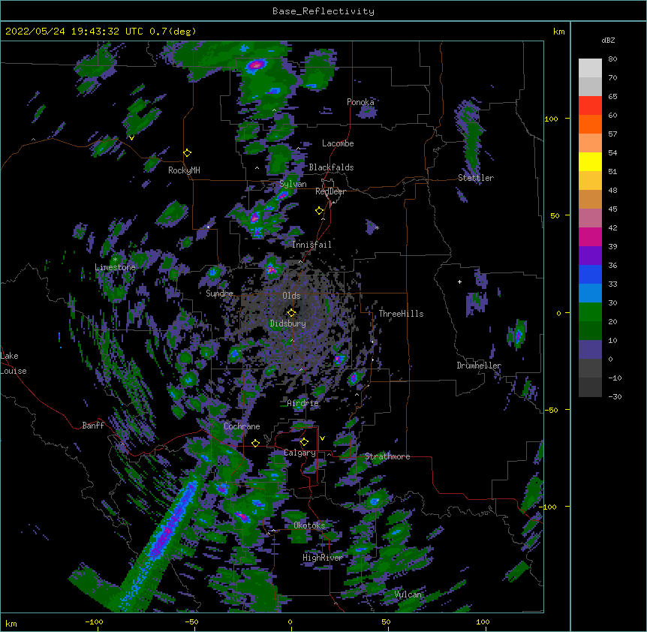The image size is (647, 632).
Task: Select the ThreeHills label
Action: 401,314
